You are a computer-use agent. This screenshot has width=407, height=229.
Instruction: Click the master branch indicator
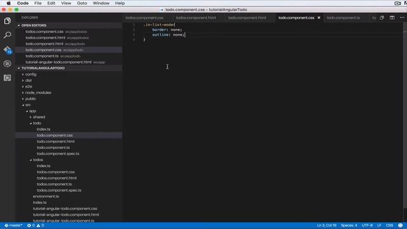pyautogui.click(x=13, y=225)
